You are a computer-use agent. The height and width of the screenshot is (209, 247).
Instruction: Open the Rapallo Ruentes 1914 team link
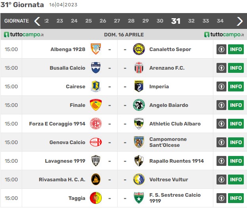point(177,161)
